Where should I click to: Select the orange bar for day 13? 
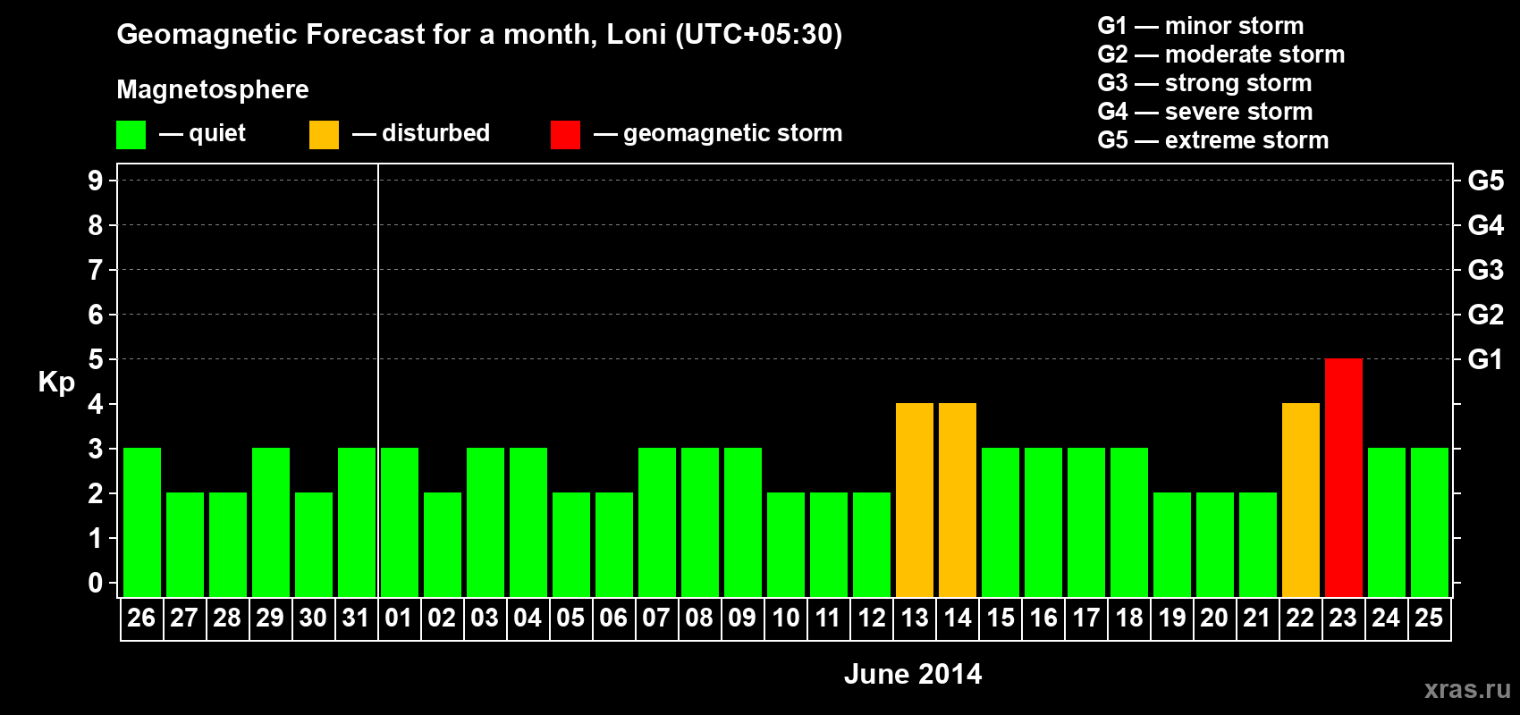[914, 500]
